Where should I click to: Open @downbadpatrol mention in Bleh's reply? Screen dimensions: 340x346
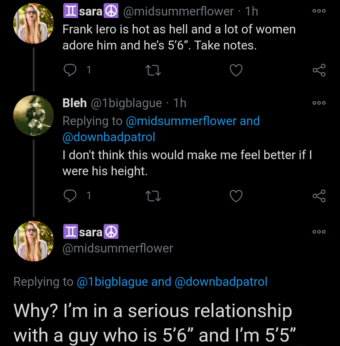(109, 137)
